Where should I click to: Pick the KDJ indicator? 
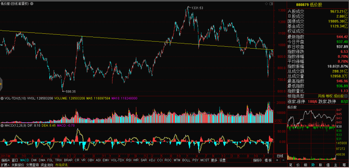click(152, 160)
